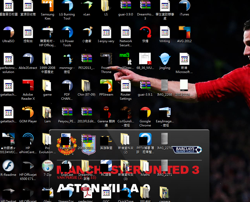Open the perfectmc solution file

coord(8,59)
